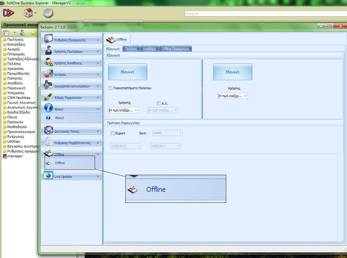Click the Χρήστες Πωλήσεων group icon
Viewport: 347px width, 258px height.
click(48, 50)
